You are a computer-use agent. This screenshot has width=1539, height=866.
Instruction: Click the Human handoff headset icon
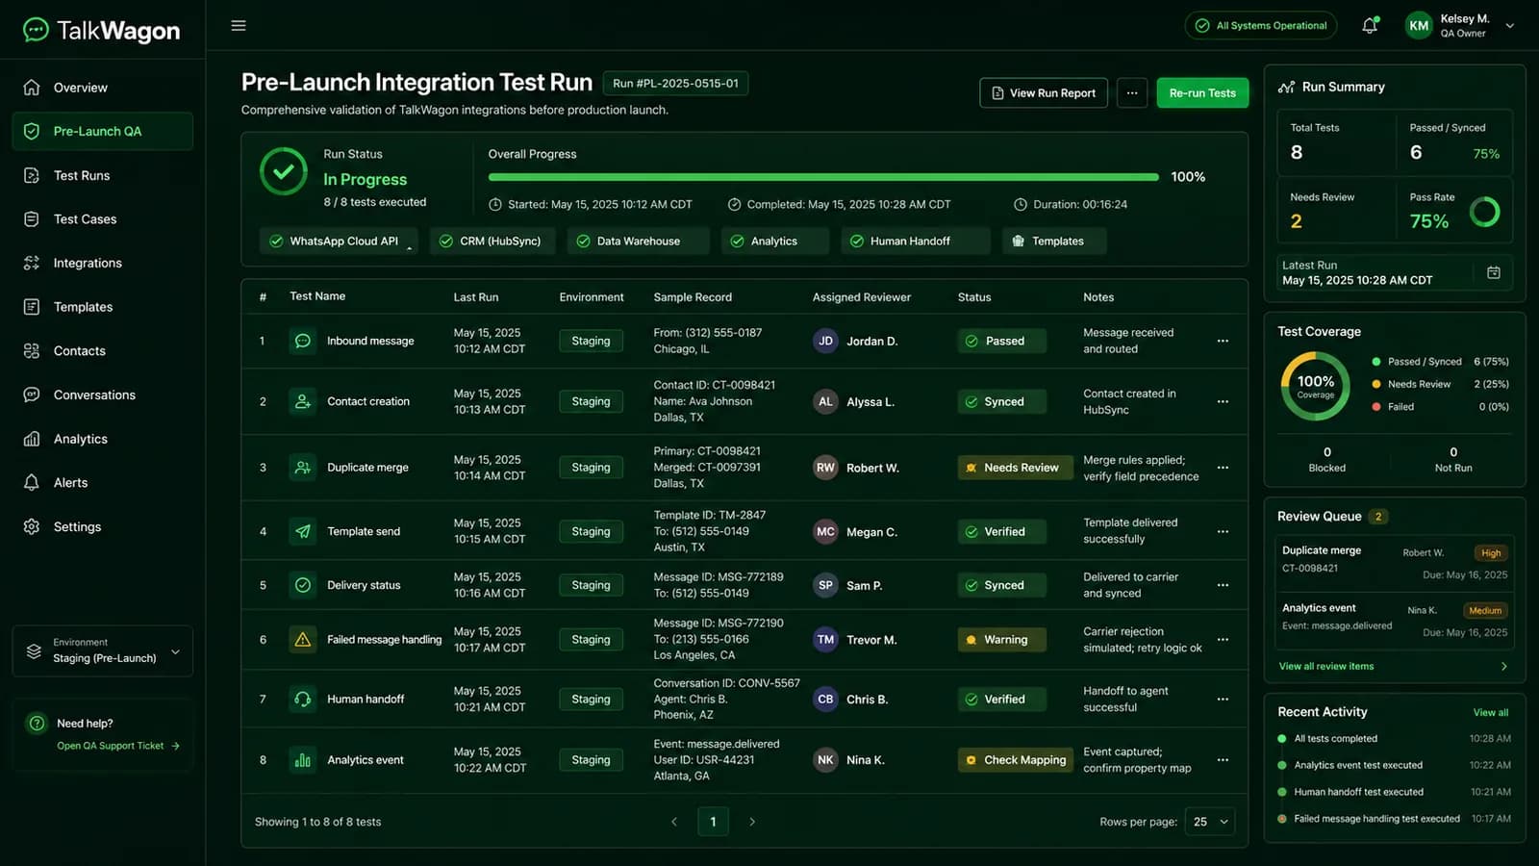303,700
